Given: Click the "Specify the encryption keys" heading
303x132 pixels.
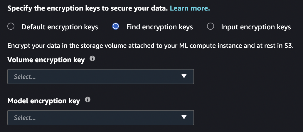Looking at the screenshot, I should 87,8.
